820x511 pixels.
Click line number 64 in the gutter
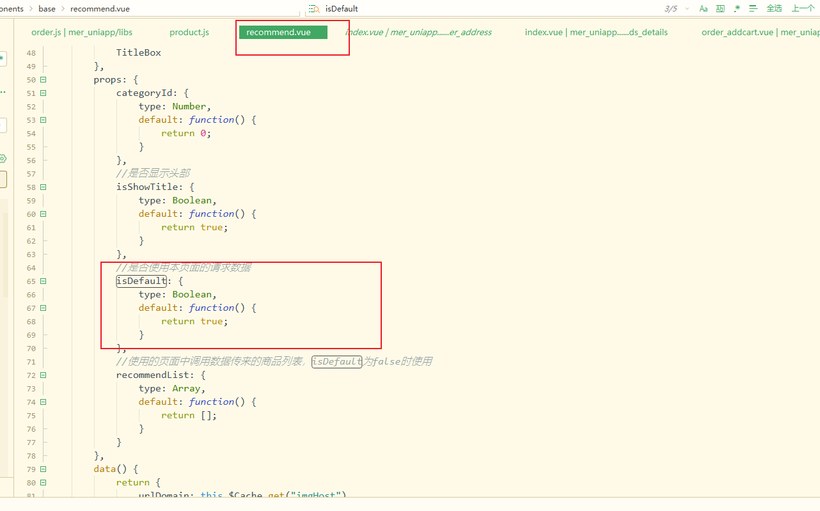[x=31, y=268]
